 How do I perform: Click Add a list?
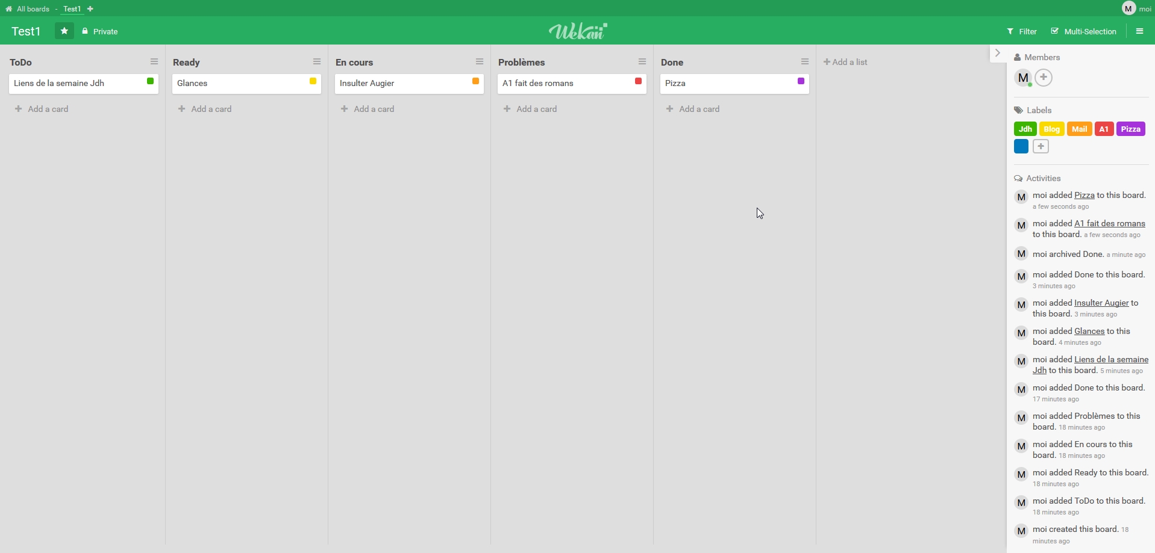pyautogui.click(x=845, y=62)
